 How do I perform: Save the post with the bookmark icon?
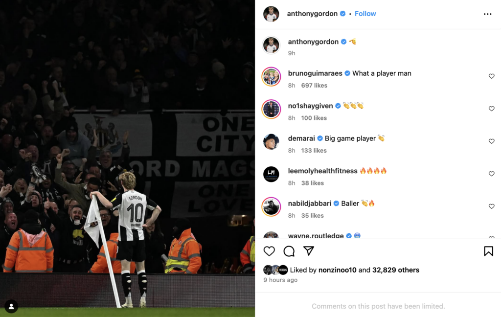point(489,251)
